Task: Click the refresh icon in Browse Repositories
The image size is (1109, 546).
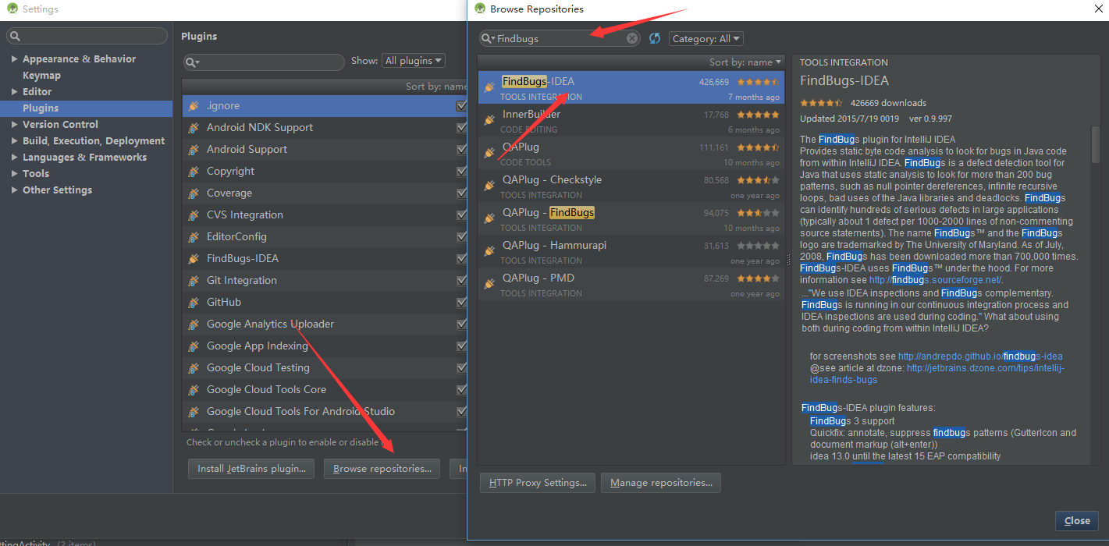Action: tap(655, 38)
